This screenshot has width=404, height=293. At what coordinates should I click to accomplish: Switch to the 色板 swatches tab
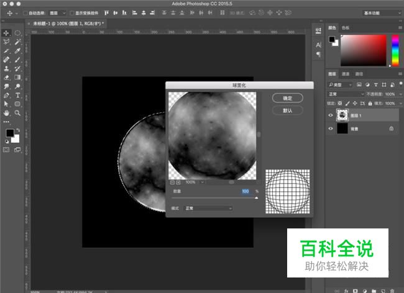click(x=345, y=27)
